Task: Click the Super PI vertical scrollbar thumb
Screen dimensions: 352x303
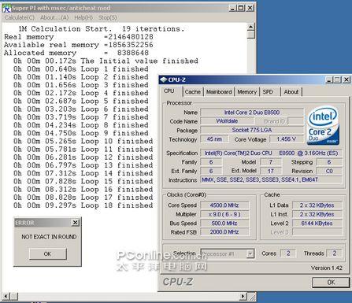Action: pos(251,35)
